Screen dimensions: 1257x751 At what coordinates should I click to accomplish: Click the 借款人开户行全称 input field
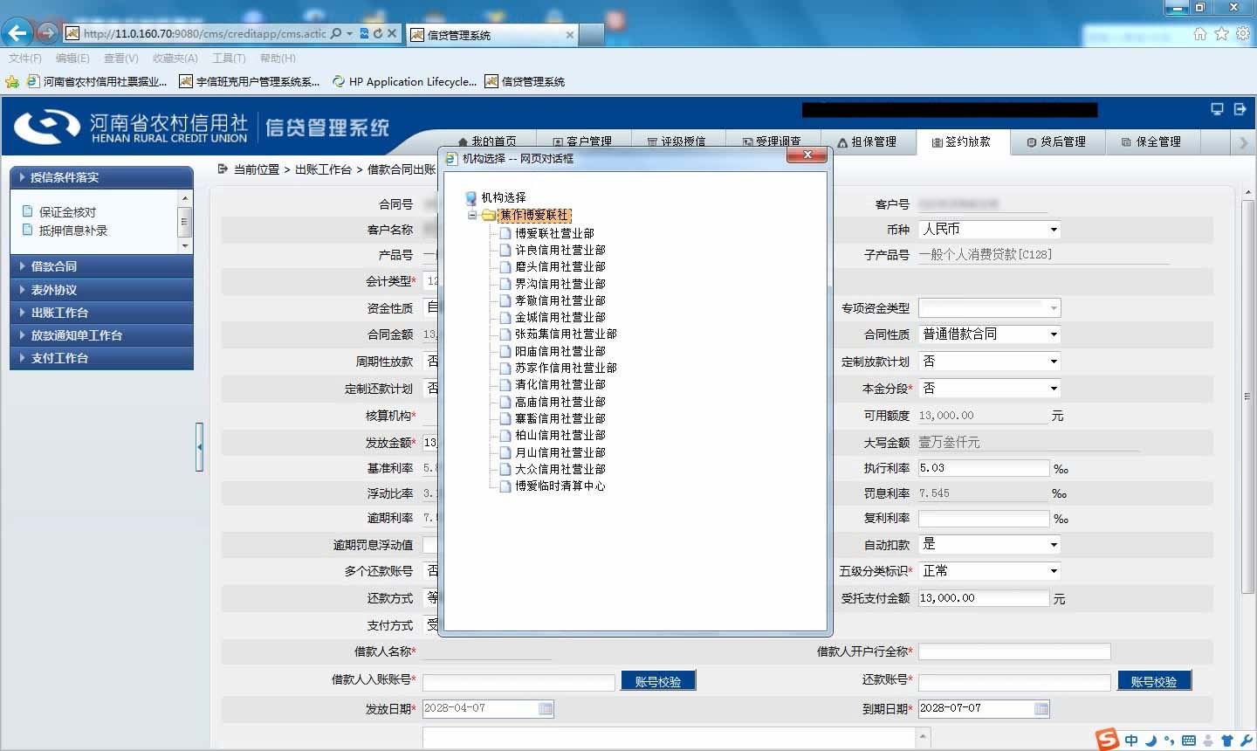(x=1014, y=651)
